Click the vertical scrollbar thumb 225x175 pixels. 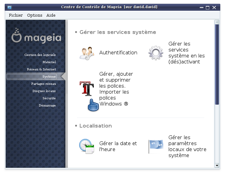[217, 64]
